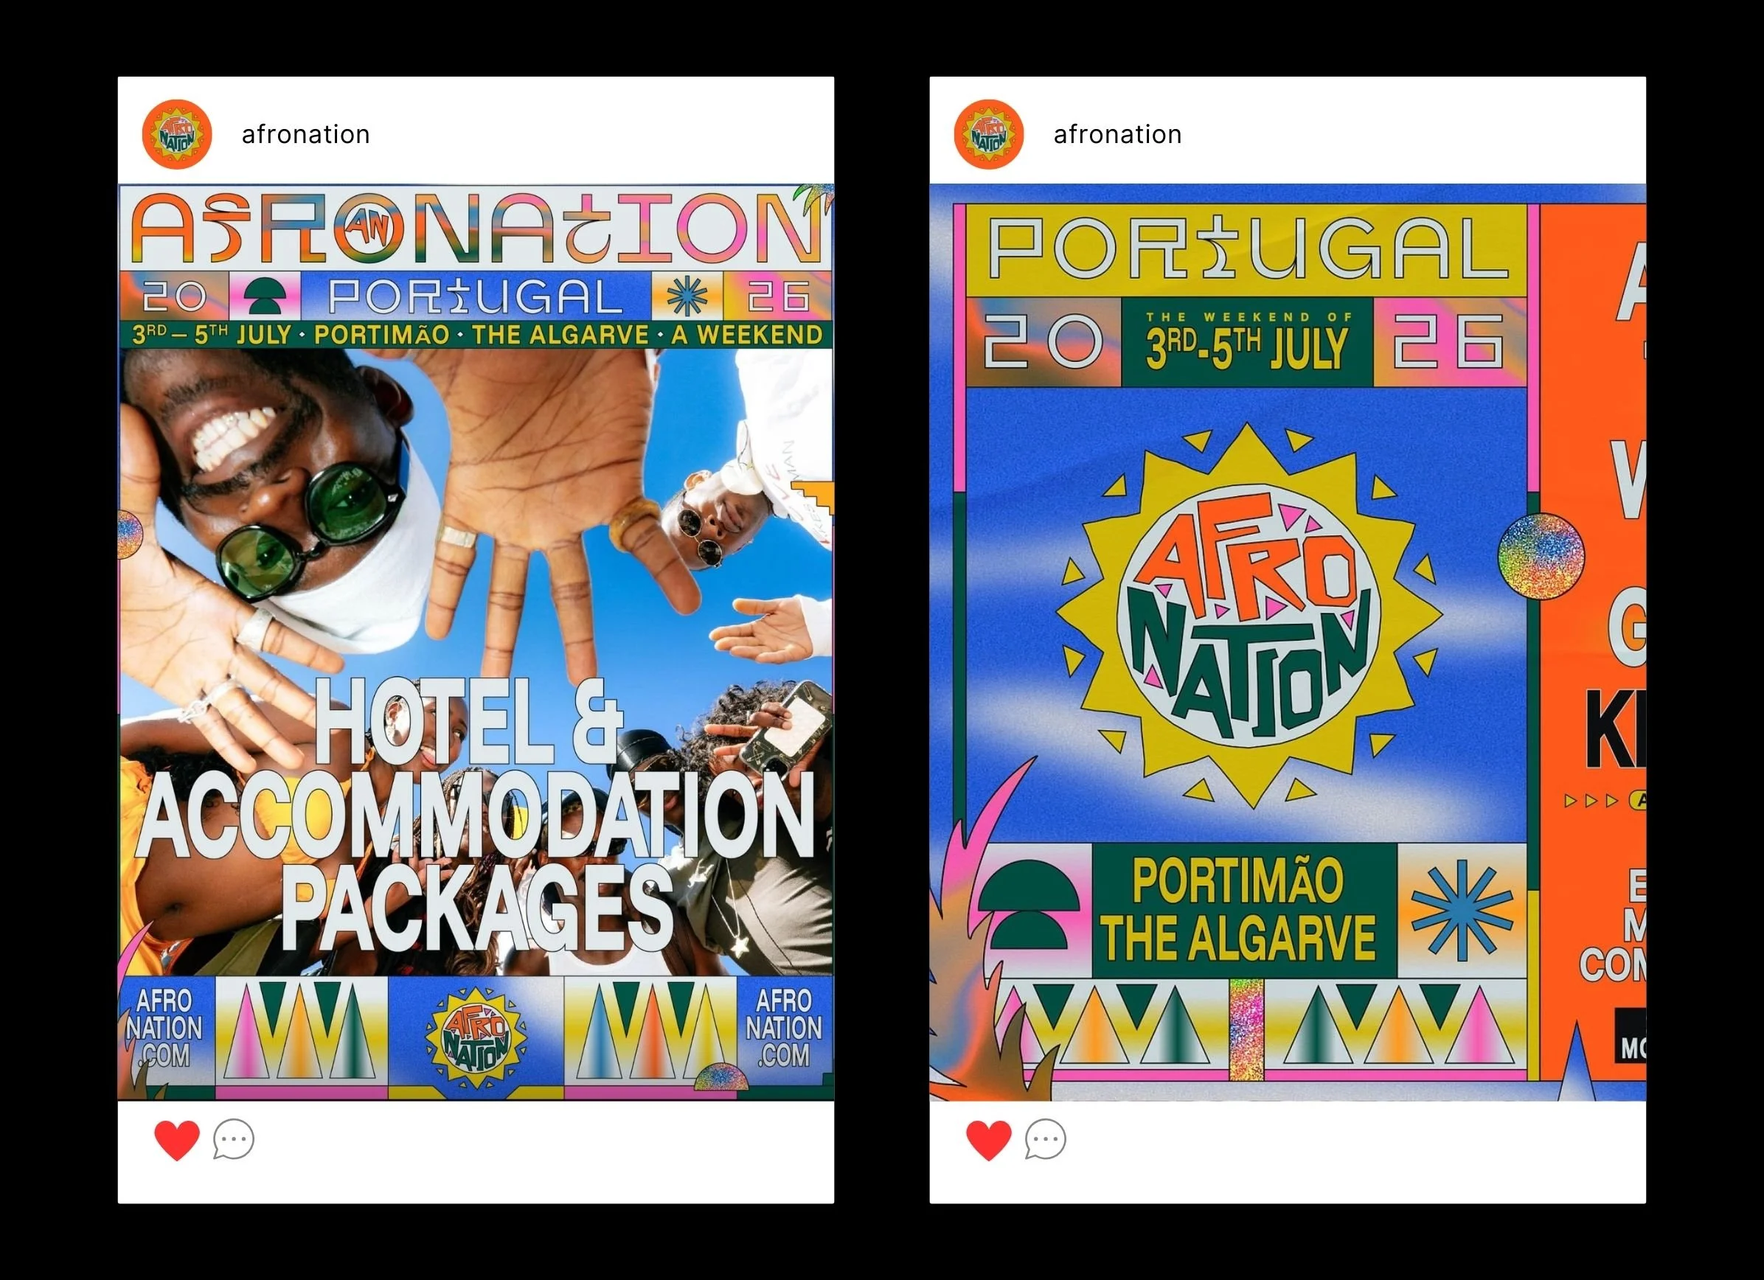
Task: Unlike the left post via red heart
Action: point(177,1140)
